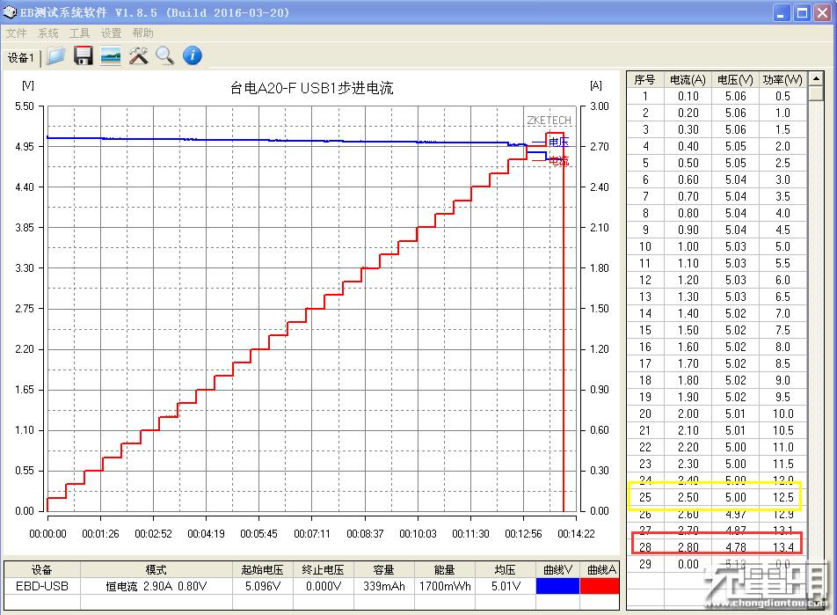Switch to the 设备1 tab
This screenshot has height=615, width=837.
pyautogui.click(x=21, y=58)
